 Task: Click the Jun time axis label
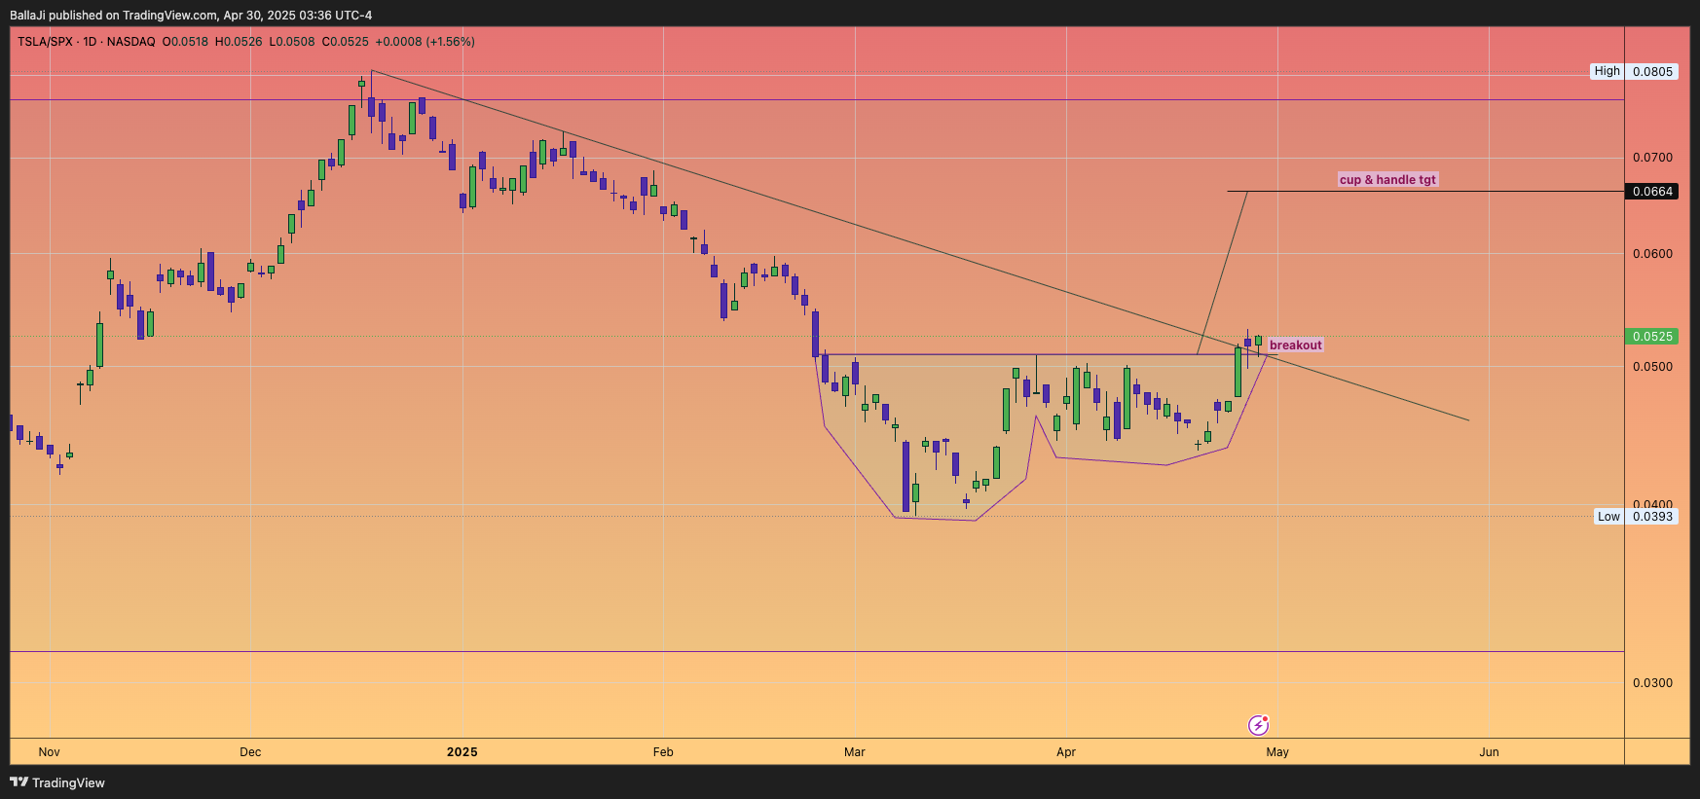(1489, 752)
